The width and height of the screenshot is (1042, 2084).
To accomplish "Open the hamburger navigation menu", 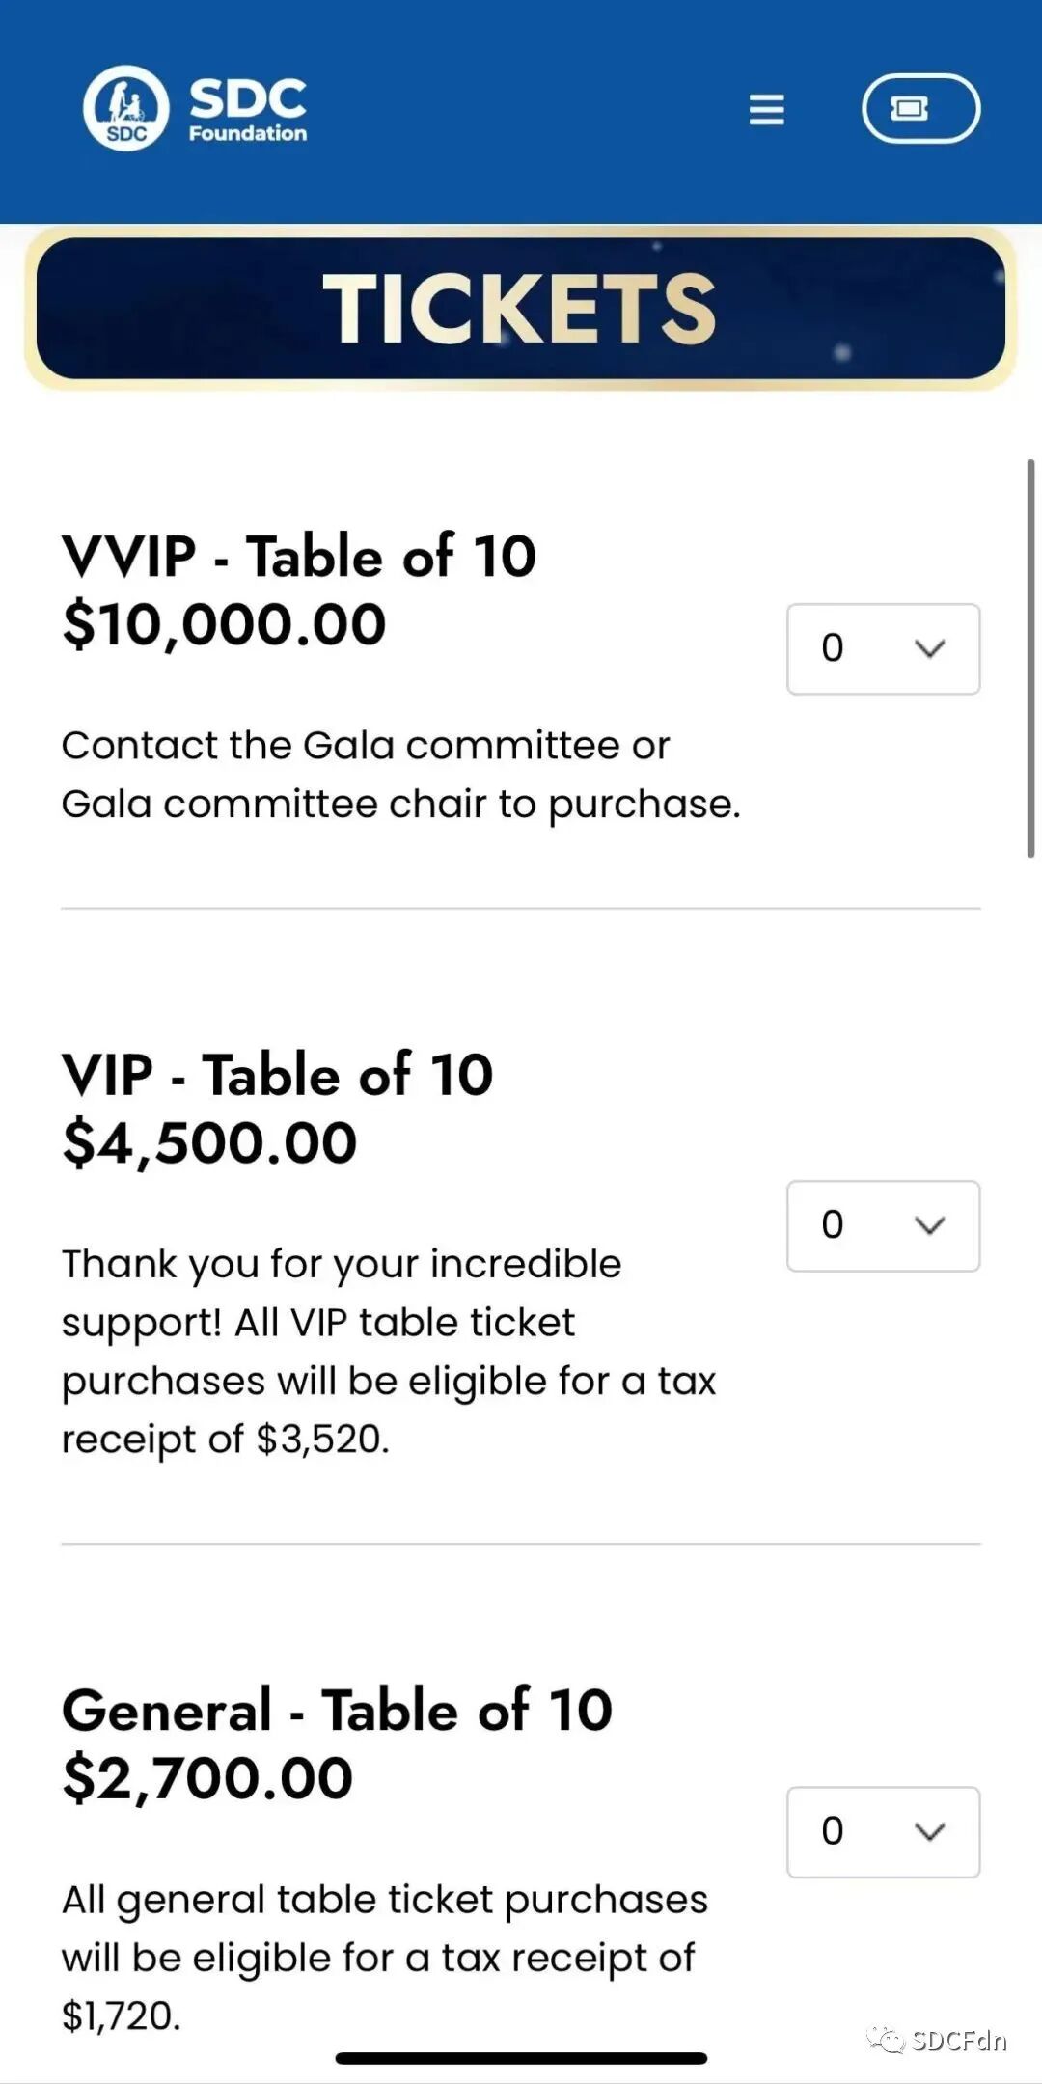I will click(767, 109).
